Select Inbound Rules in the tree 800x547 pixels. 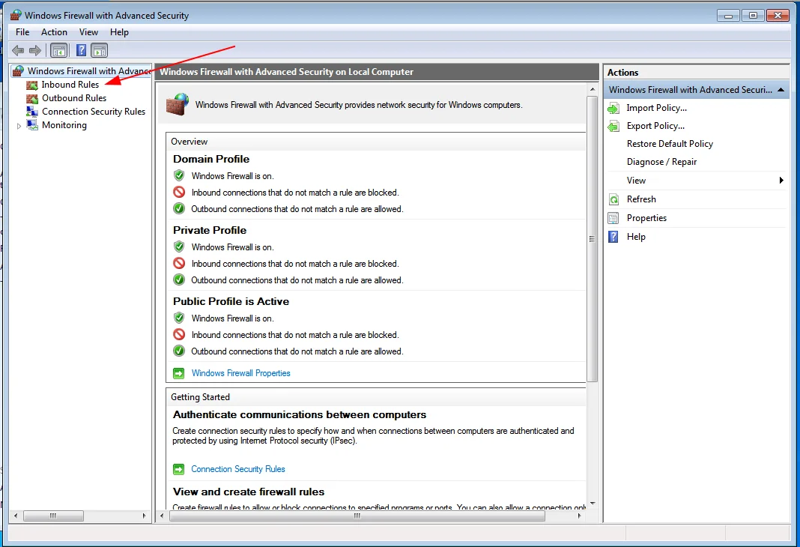[70, 85]
